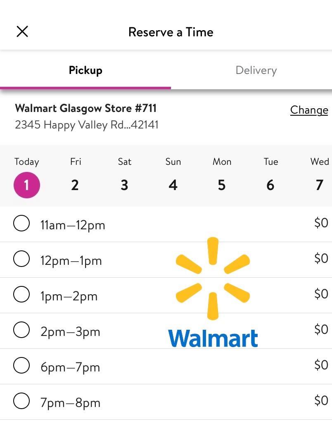The image size is (332, 438).
Task: Choose Saturday the 3rd
Action: [x=124, y=185]
